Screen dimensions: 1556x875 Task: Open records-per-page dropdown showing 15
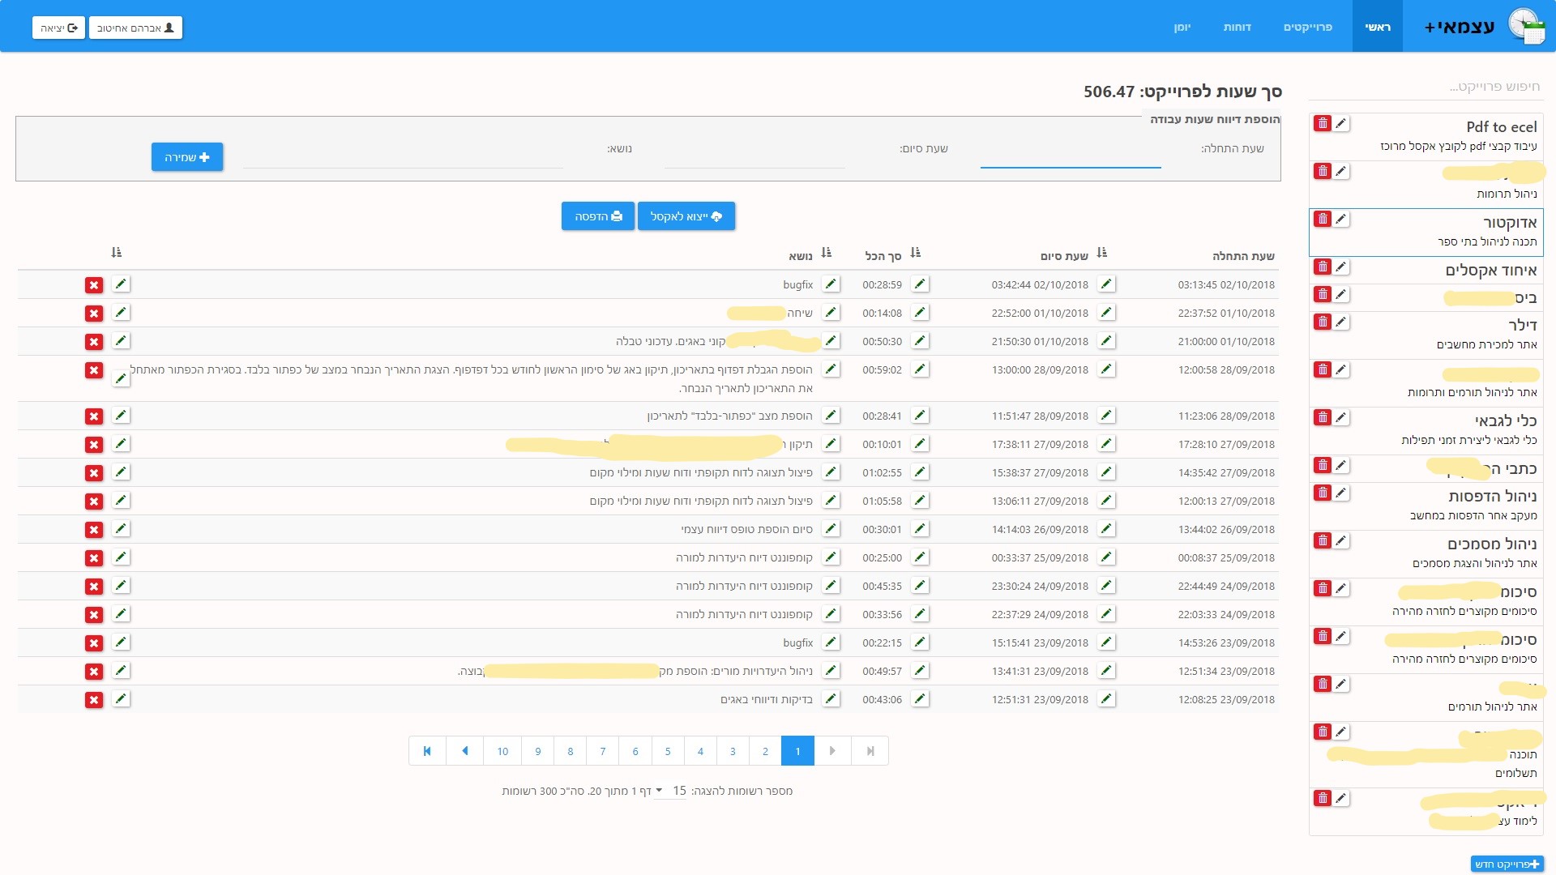pyautogui.click(x=670, y=791)
